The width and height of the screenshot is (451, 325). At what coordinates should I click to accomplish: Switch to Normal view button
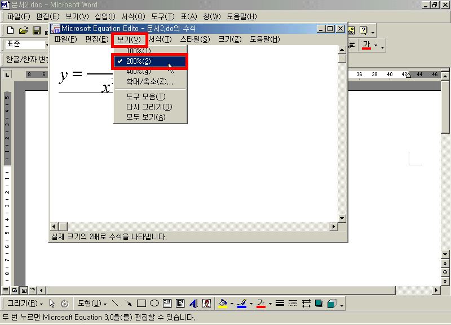click(x=6, y=290)
